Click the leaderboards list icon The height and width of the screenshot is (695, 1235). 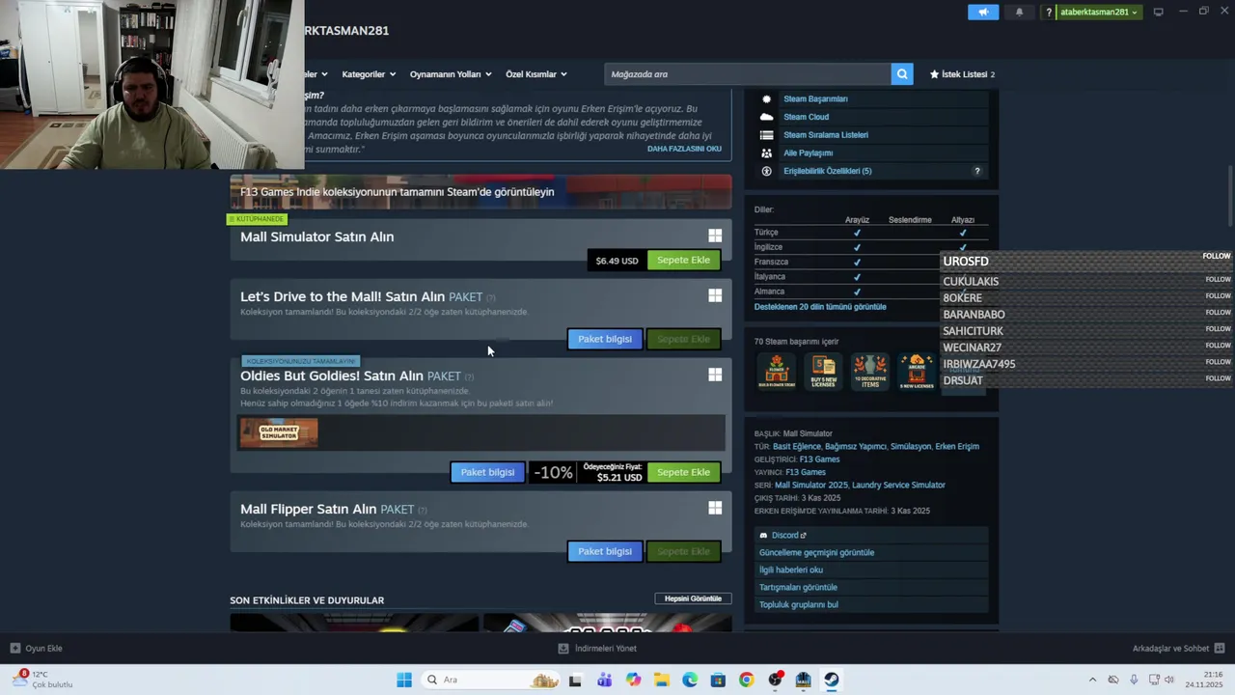[766, 135]
